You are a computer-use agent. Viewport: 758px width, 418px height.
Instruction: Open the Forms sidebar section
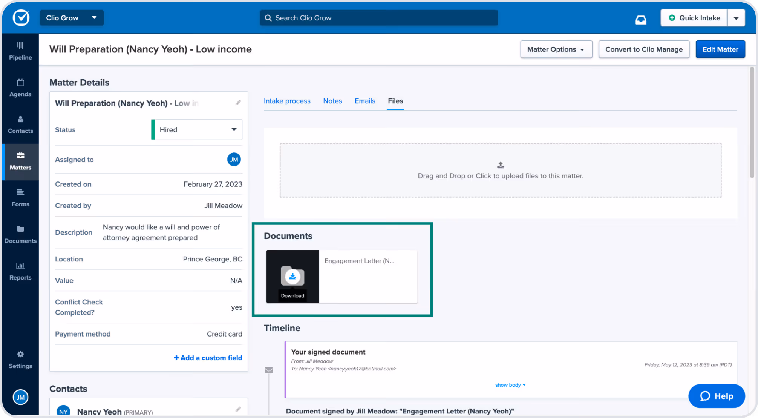pos(20,198)
